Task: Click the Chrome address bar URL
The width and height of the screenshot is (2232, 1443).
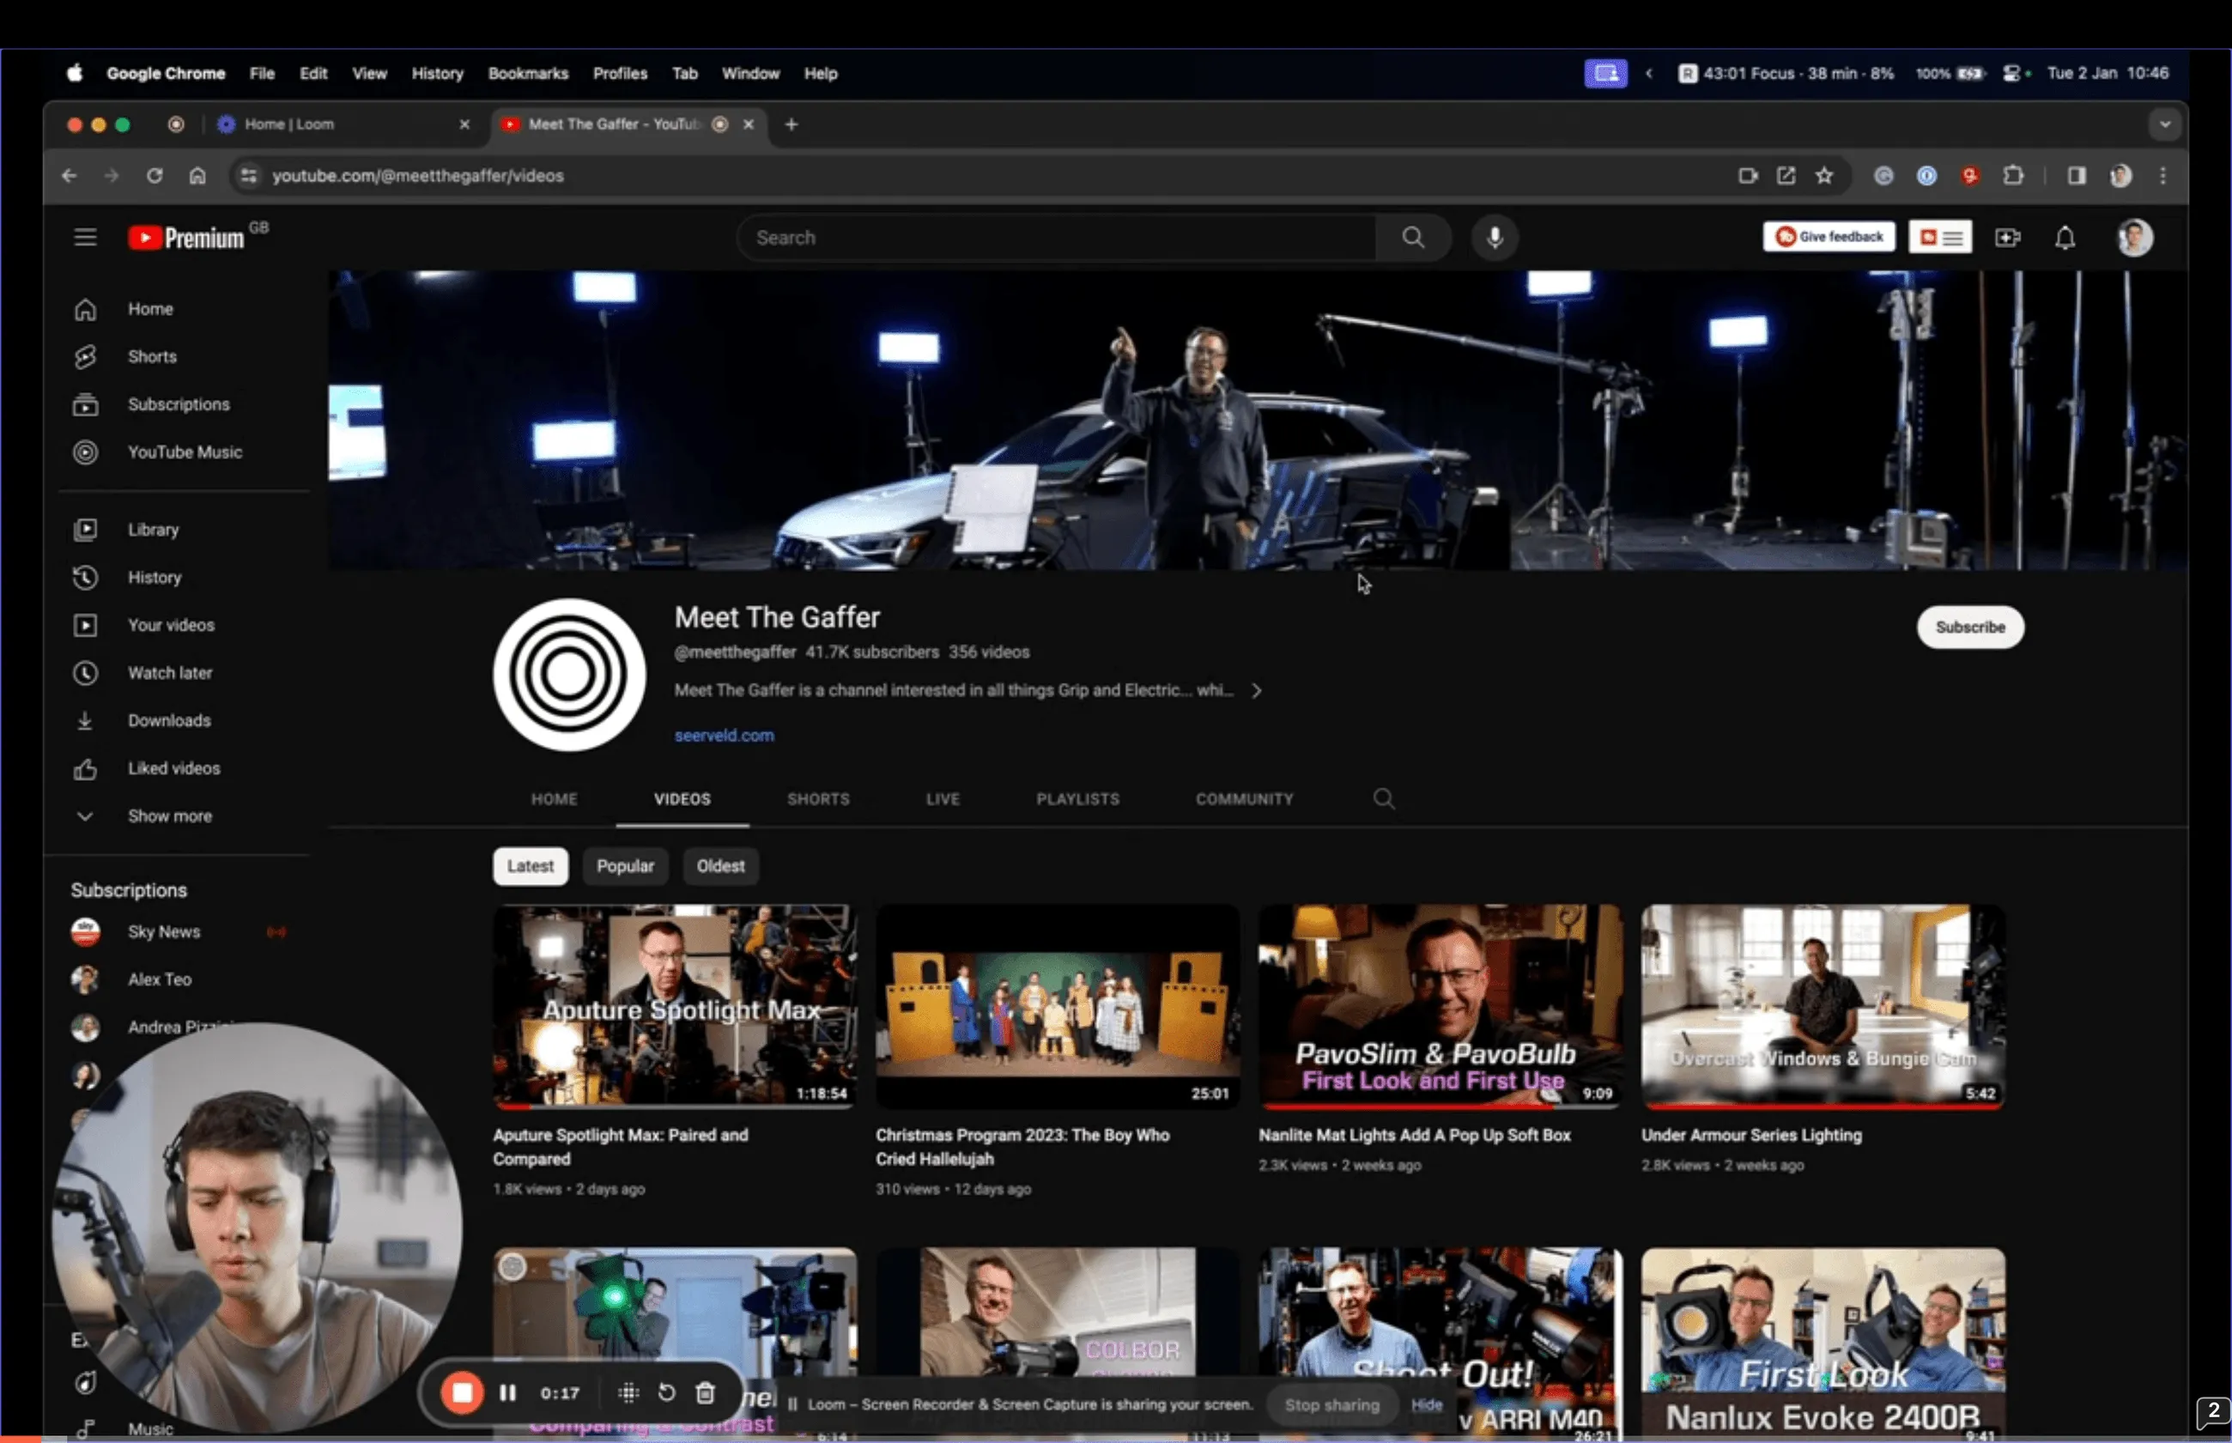Action: pos(418,176)
